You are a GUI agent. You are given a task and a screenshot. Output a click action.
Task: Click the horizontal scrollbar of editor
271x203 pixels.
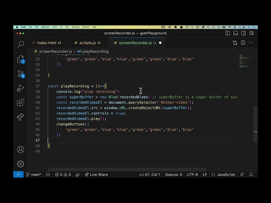127,169
